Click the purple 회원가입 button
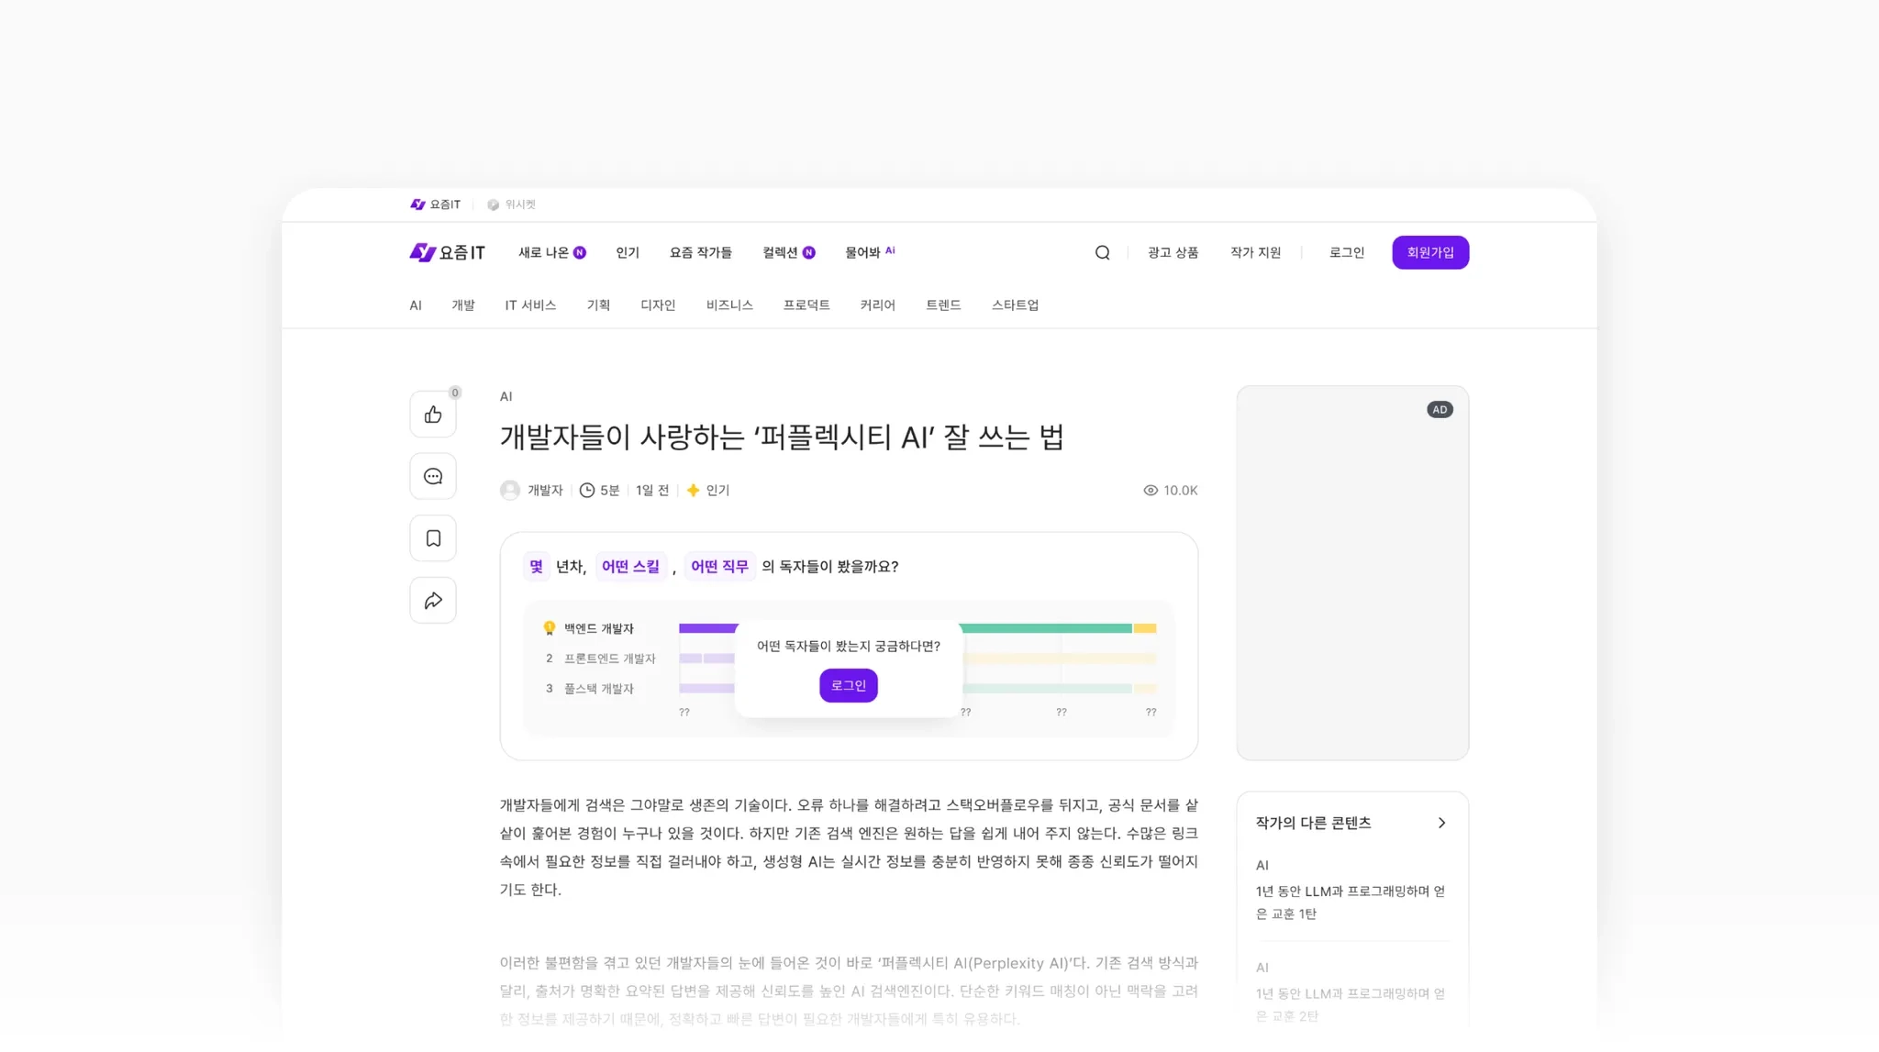Image resolution: width=1879 pixels, height=1052 pixels. pyautogui.click(x=1430, y=252)
